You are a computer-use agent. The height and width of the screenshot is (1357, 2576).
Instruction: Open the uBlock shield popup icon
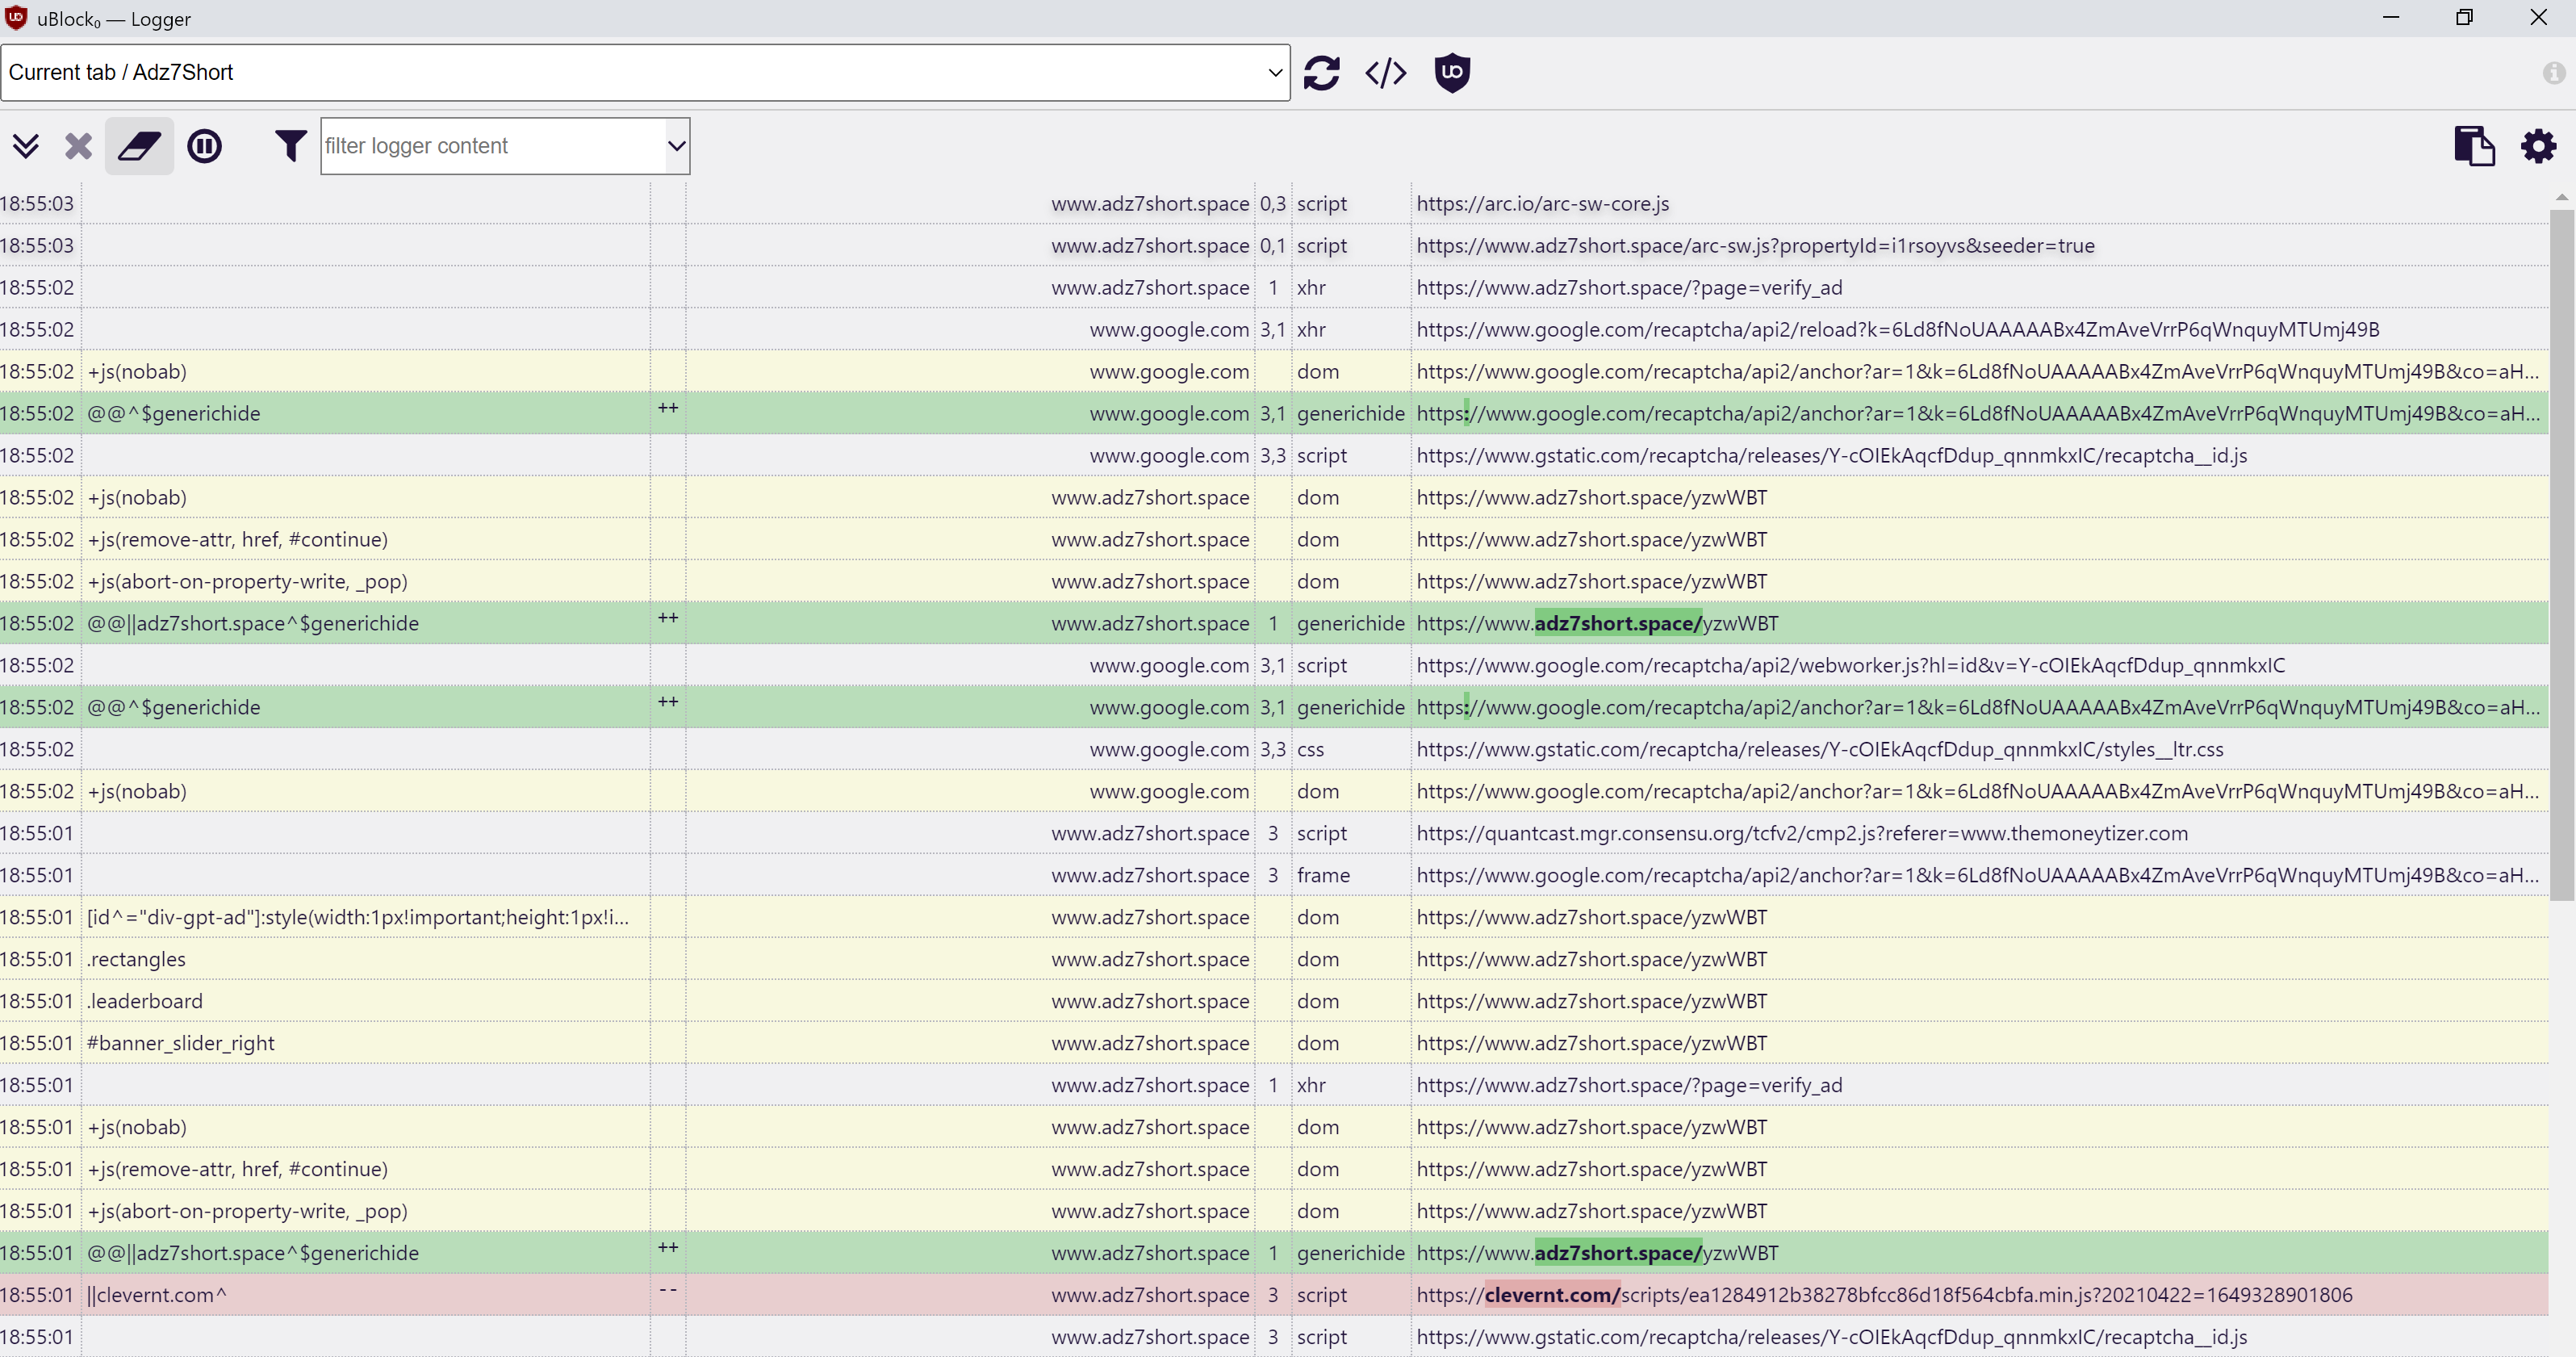1451,72
